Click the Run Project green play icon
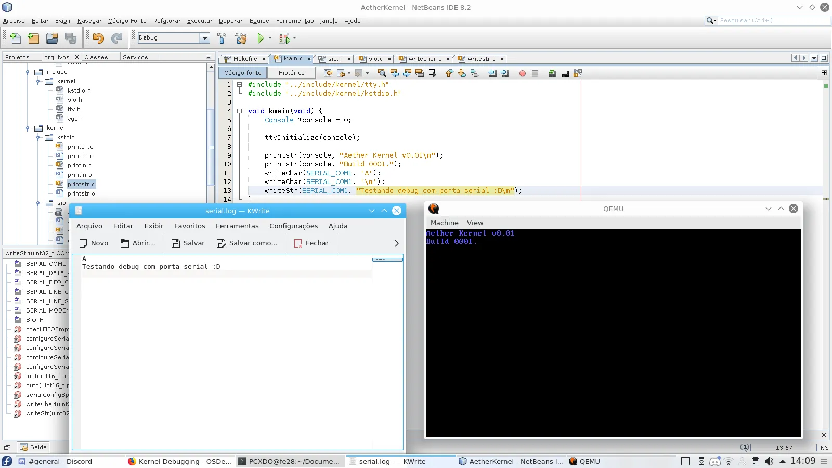This screenshot has width=832, height=468. point(261,38)
